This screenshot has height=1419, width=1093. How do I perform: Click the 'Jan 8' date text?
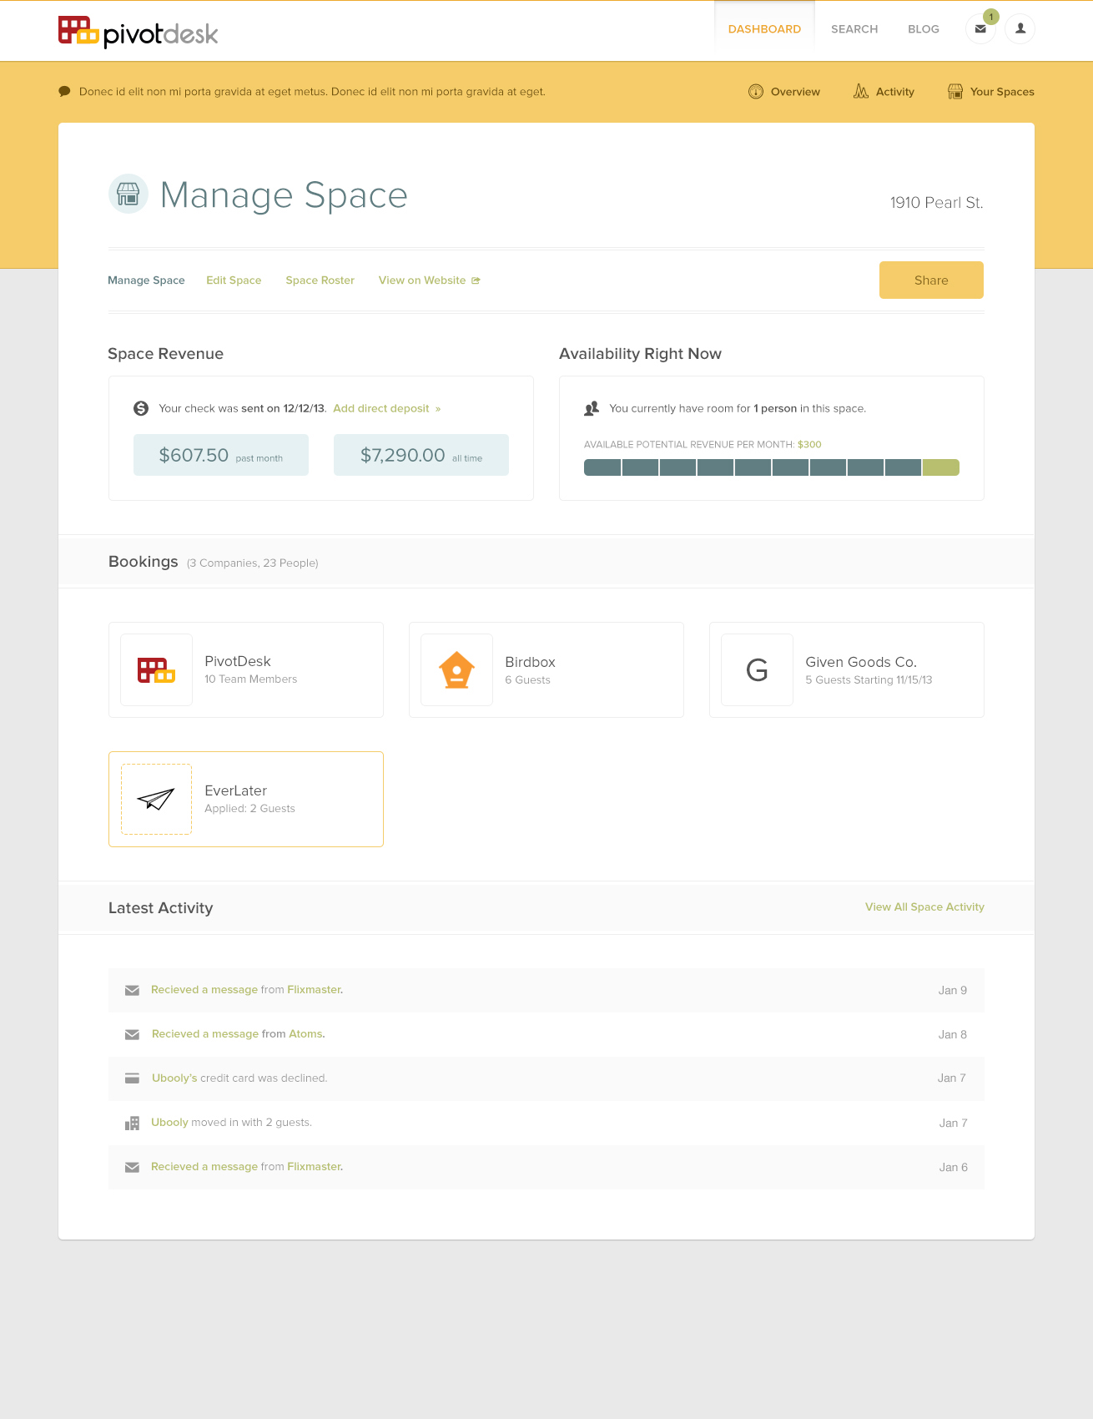click(952, 1035)
